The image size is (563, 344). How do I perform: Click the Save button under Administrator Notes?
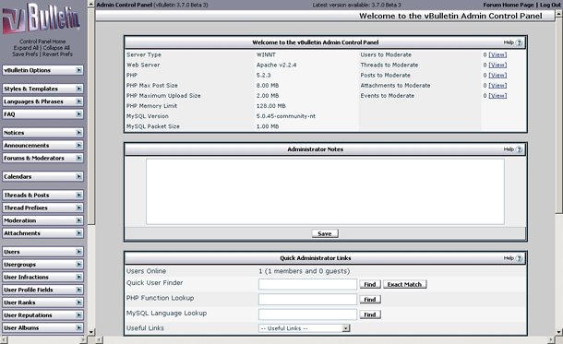[x=325, y=233]
